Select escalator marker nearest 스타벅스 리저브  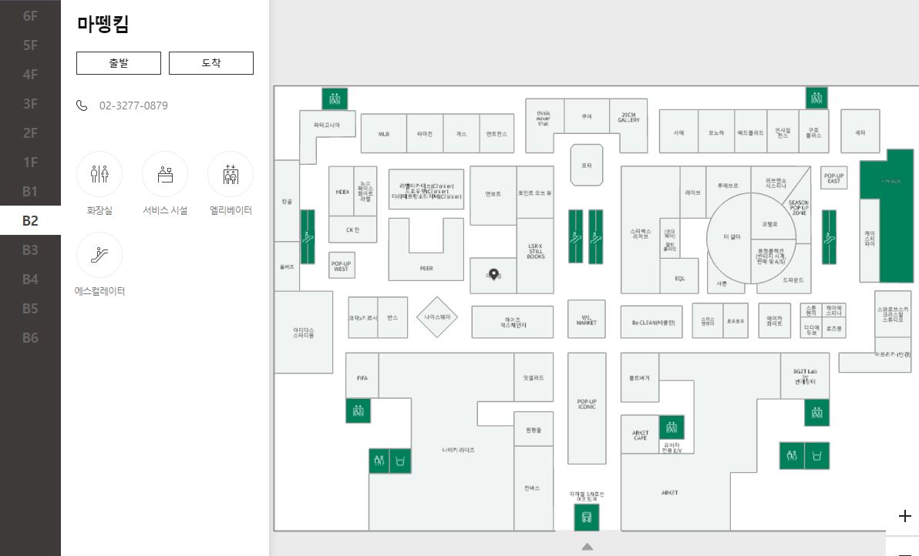click(x=595, y=236)
